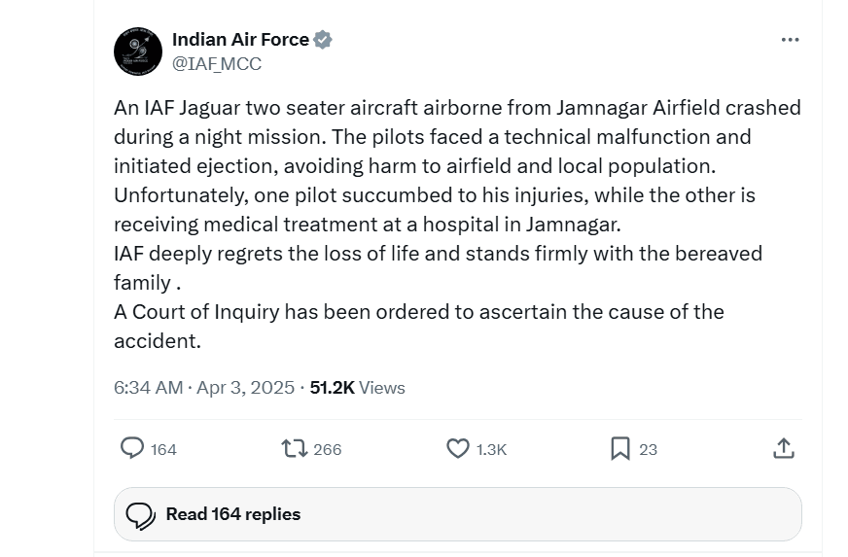Viewport: 848px width, 557px height.
Task: Share the post via the share icon
Action: 784,448
